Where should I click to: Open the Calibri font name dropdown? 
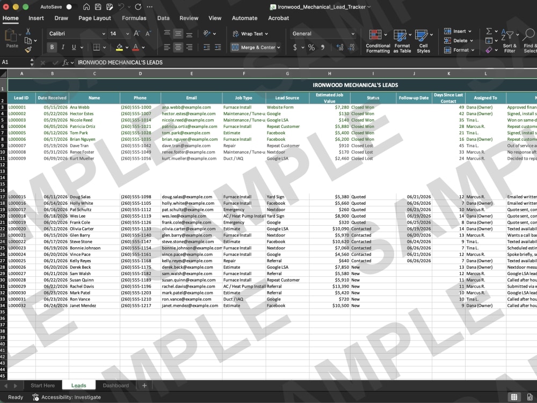click(x=104, y=33)
